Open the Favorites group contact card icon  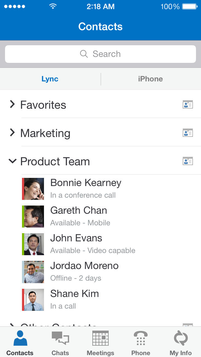tap(188, 105)
